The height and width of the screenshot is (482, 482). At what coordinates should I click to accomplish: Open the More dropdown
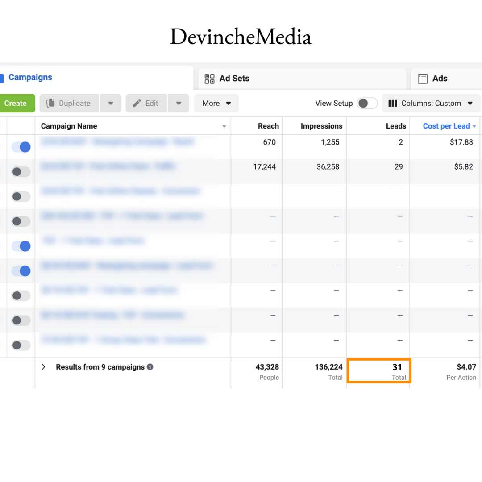[x=216, y=103]
